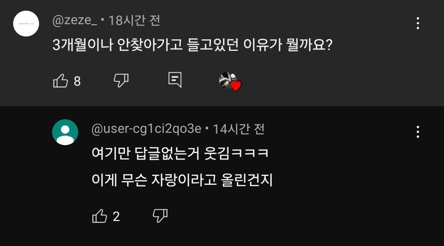Screen dimensions: 444x246
Task: Like the comment by @zeze_
Action: [x=60, y=81]
